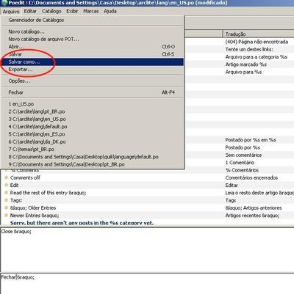Click in the translation field containing Fechar
294x294 pixels.
tap(147, 284)
